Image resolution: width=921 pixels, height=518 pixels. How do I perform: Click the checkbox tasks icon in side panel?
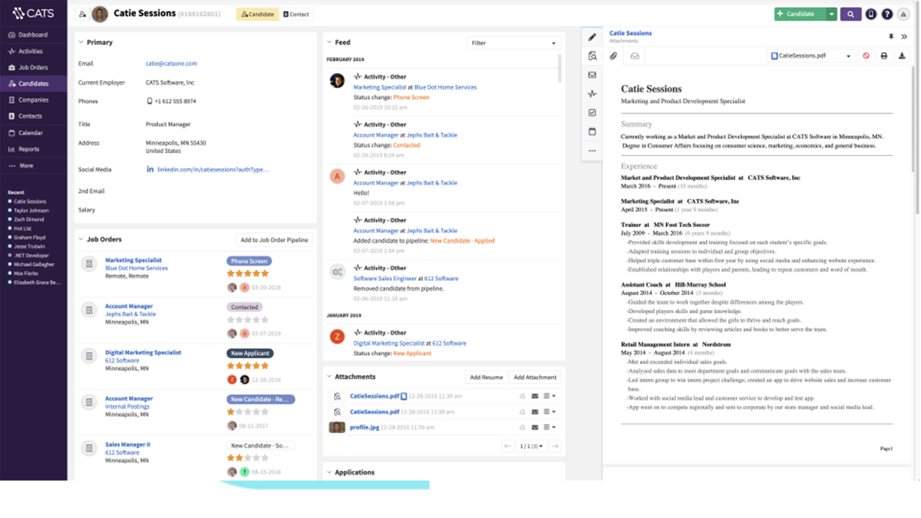pos(592,113)
